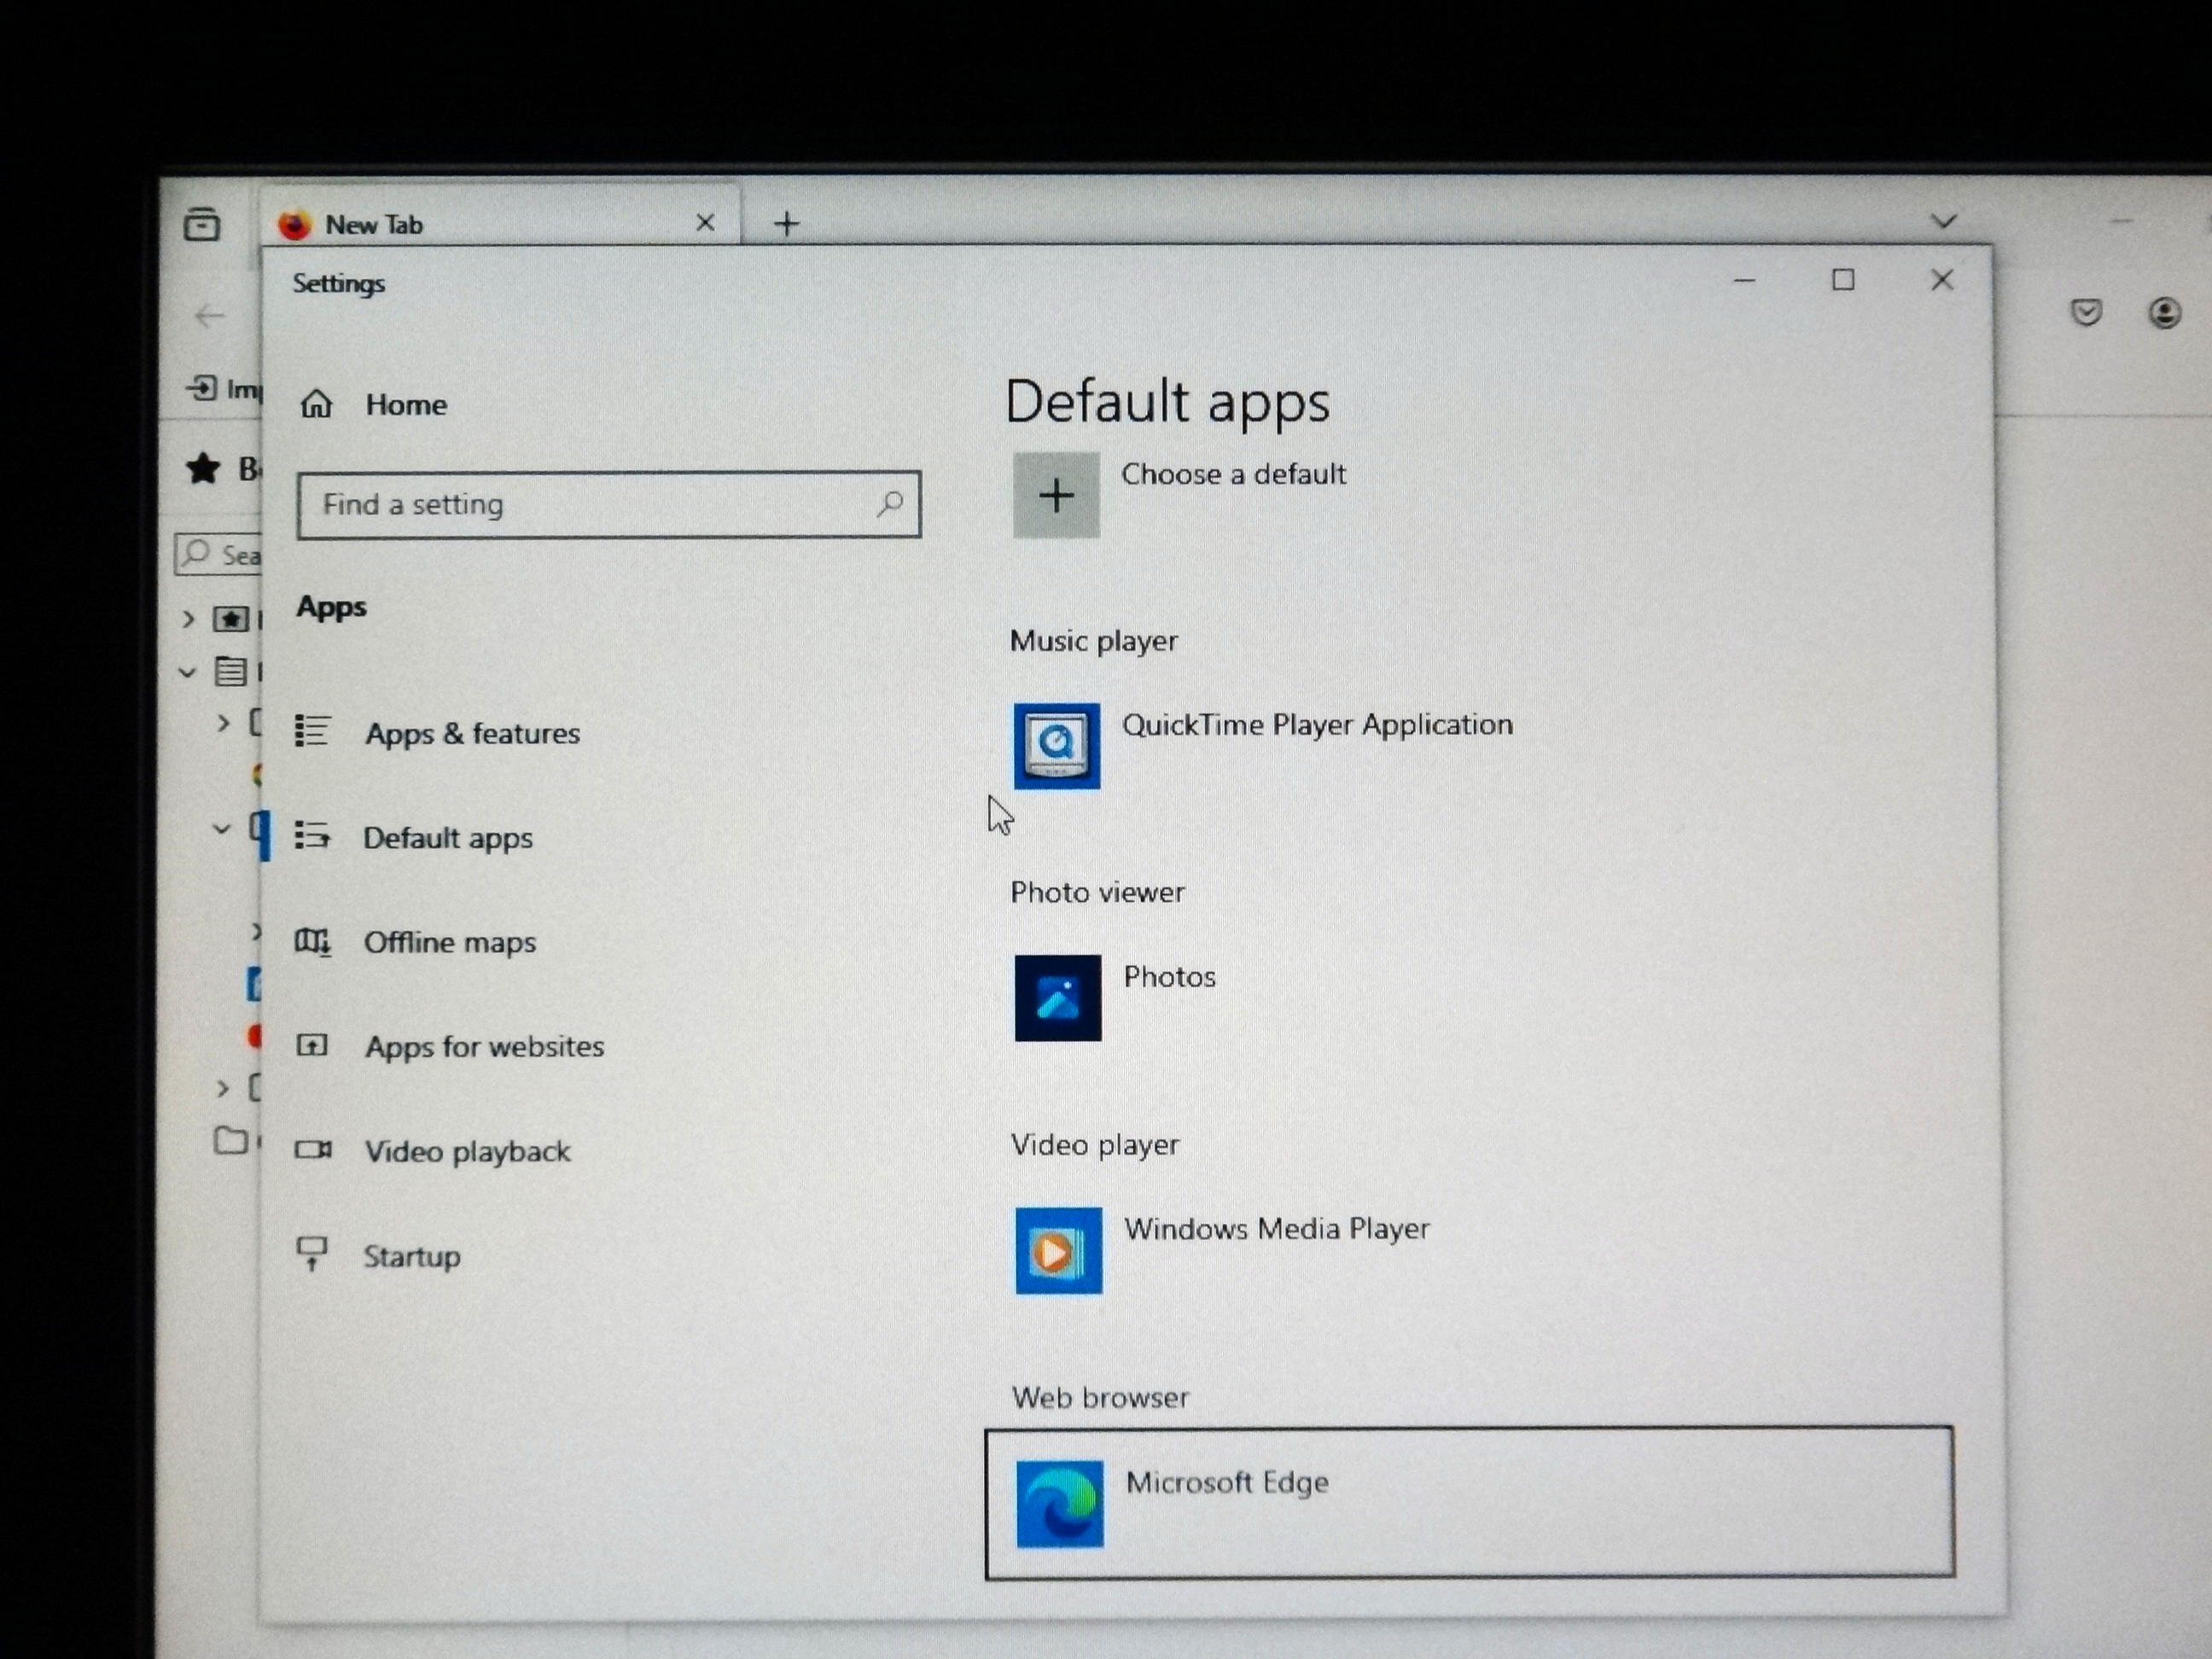Open Pocket icon in Firefox toolbar
This screenshot has width=2212, height=1659.
tap(2086, 313)
